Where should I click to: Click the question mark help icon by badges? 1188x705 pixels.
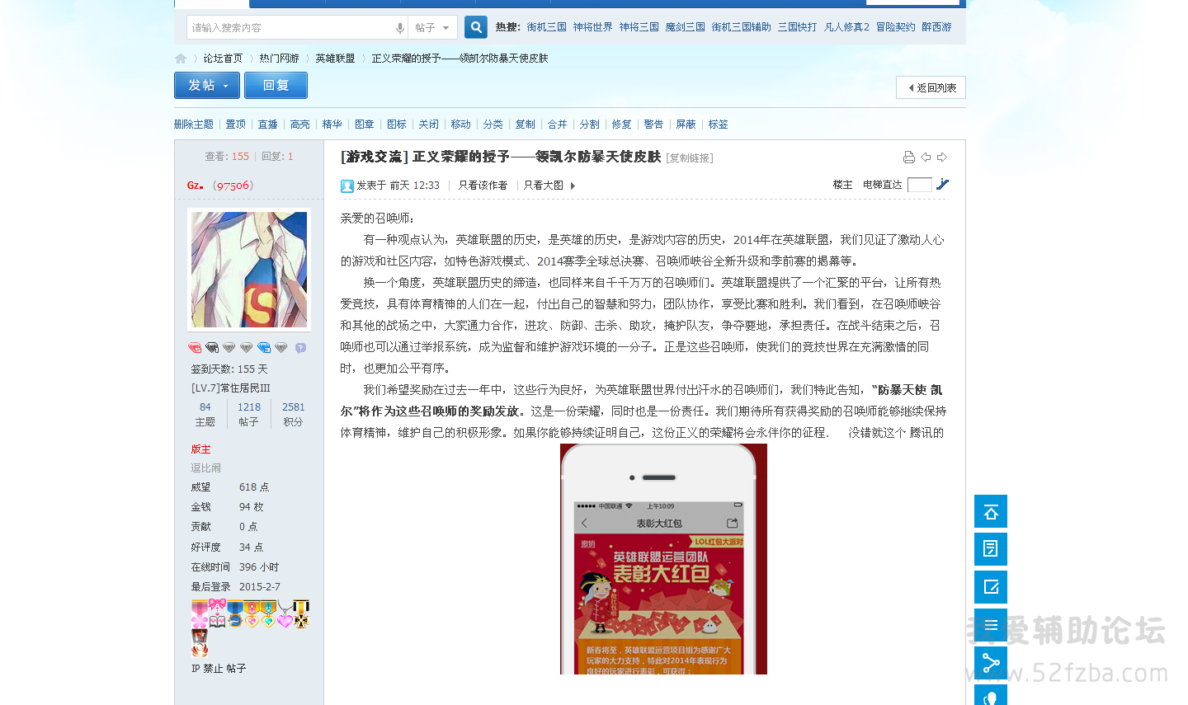(300, 348)
